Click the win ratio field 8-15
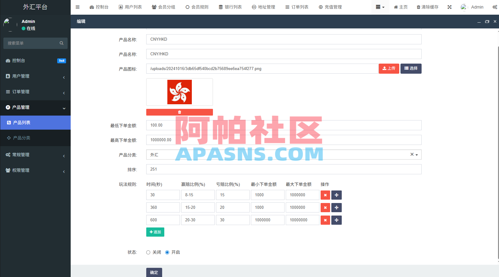The width and height of the screenshot is (499, 277). (198, 195)
